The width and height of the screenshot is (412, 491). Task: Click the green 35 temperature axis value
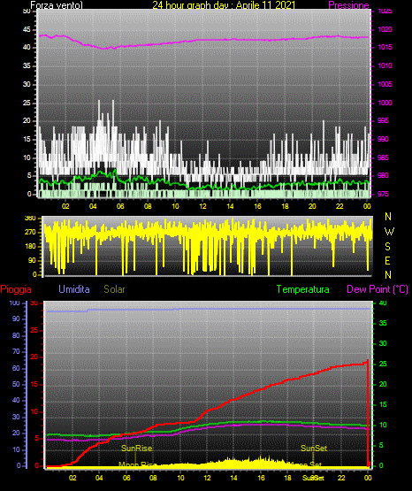coord(383,323)
